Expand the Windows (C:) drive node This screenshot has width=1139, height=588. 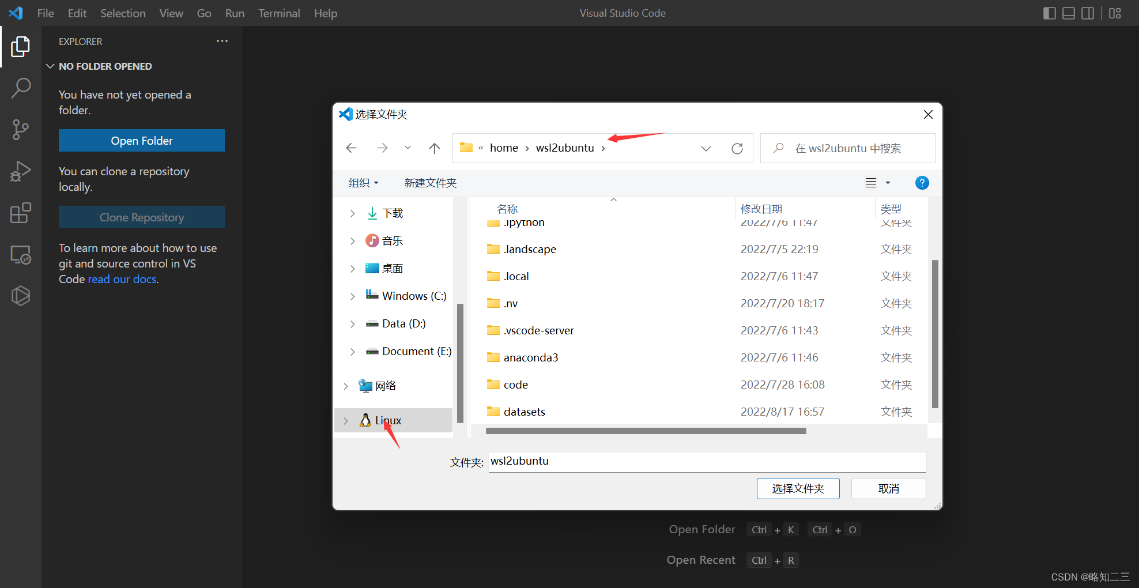pyautogui.click(x=352, y=296)
